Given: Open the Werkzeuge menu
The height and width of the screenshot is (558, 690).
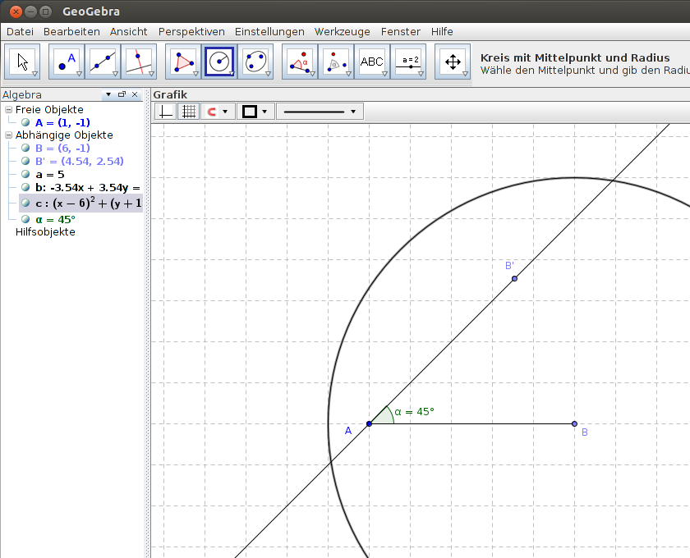Looking at the screenshot, I should point(342,32).
